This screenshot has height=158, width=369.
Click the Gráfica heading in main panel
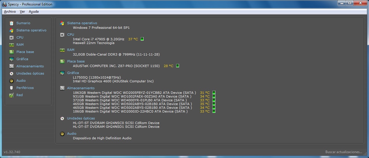[x=73, y=73]
